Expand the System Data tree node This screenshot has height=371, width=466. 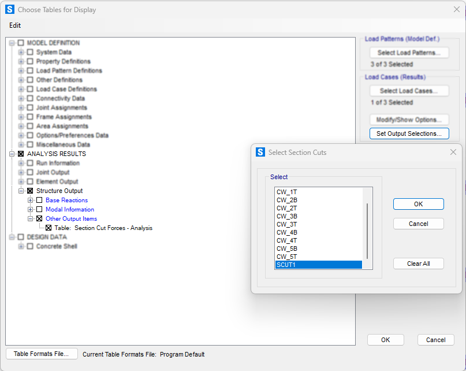pos(21,52)
